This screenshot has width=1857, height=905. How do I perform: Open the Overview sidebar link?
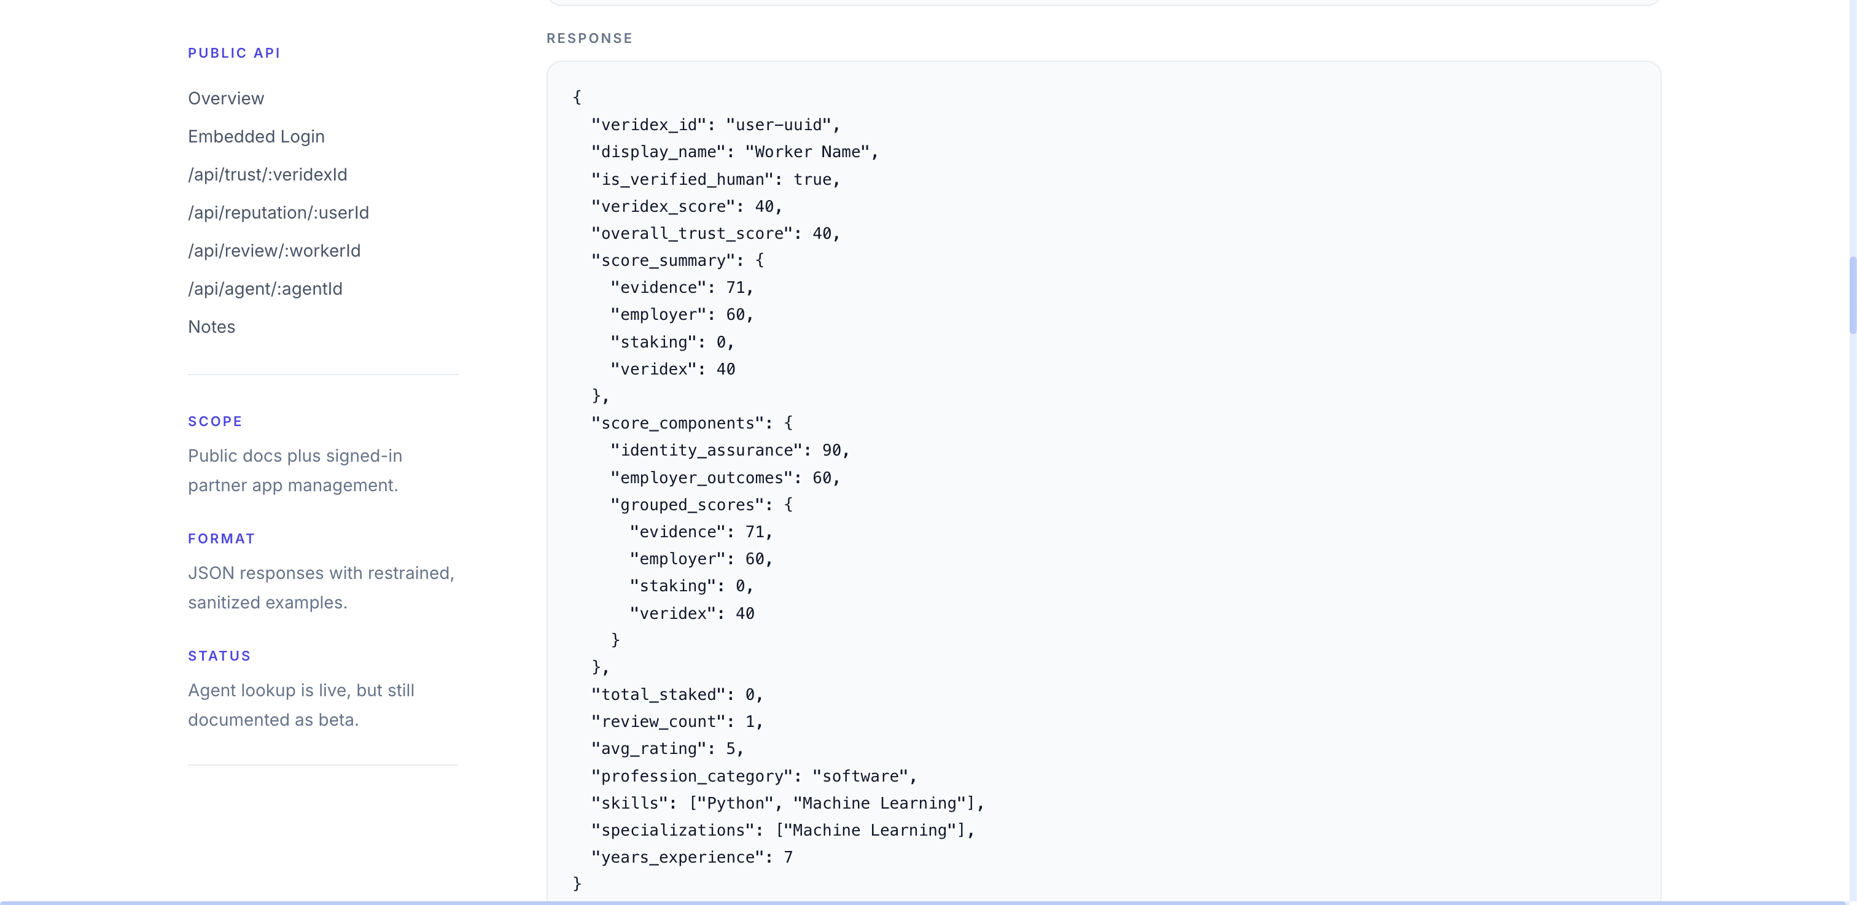[225, 99]
